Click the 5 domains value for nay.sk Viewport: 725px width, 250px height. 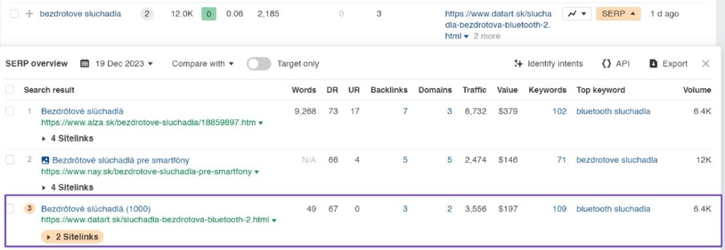pos(449,160)
